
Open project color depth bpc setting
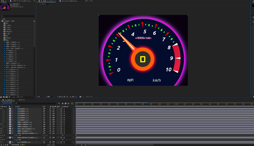point(14,97)
